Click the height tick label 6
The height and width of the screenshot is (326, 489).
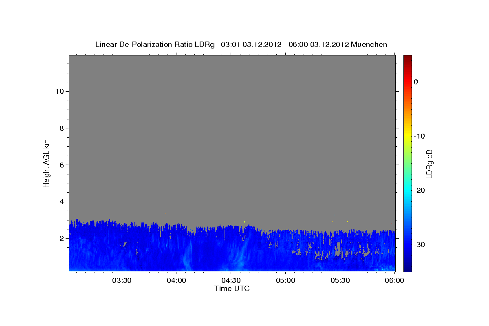coord(61,165)
